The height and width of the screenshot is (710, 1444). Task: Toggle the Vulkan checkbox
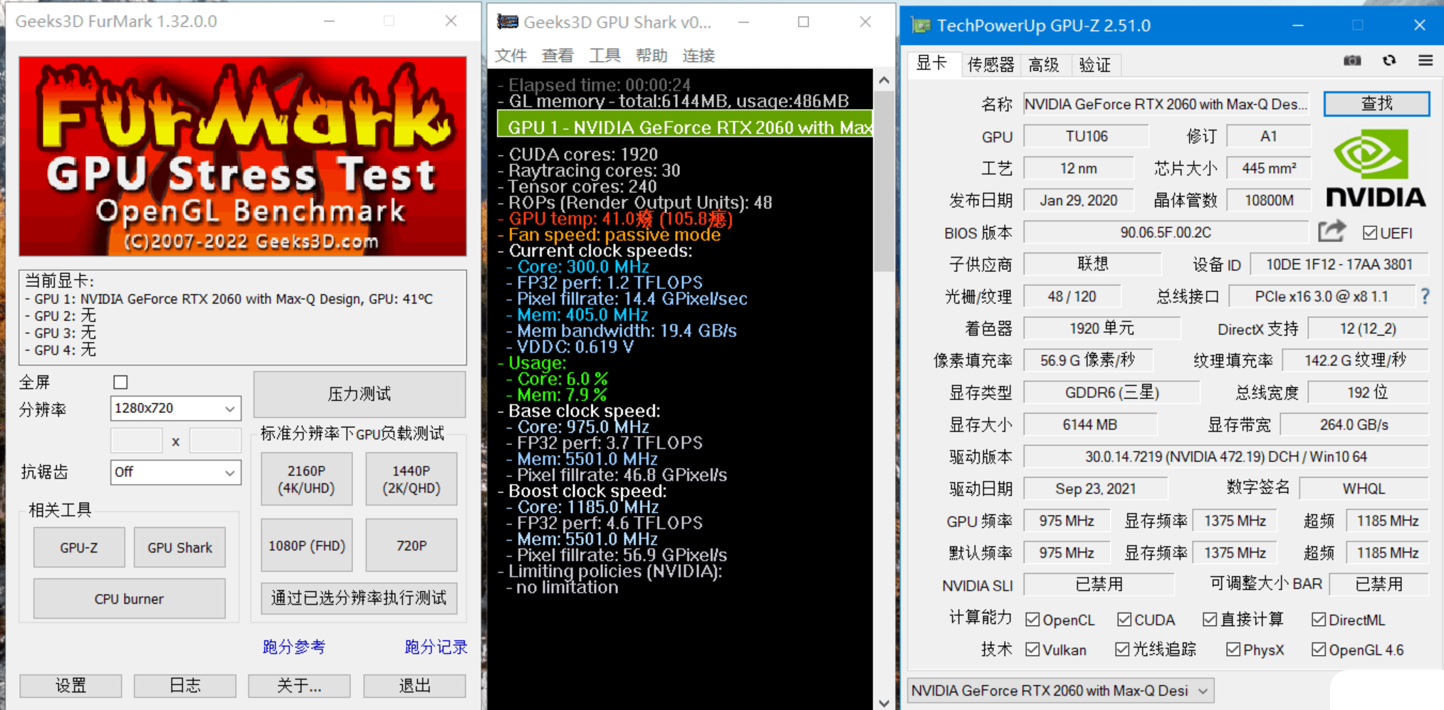(x=1032, y=649)
